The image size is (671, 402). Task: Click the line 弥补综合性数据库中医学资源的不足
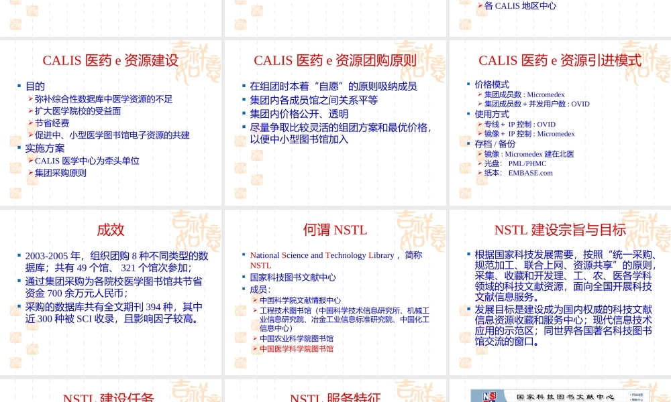[103, 99]
